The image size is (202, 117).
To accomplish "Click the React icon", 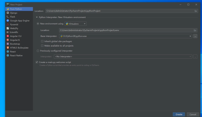I will click(x=8, y=52).
